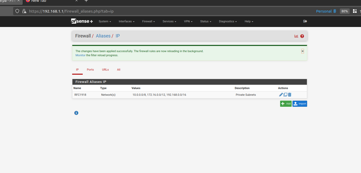This screenshot has height=173, width=361.
Task: Open the Services dropdown menu
Action: pyautogui.click(x=169, y=21)
